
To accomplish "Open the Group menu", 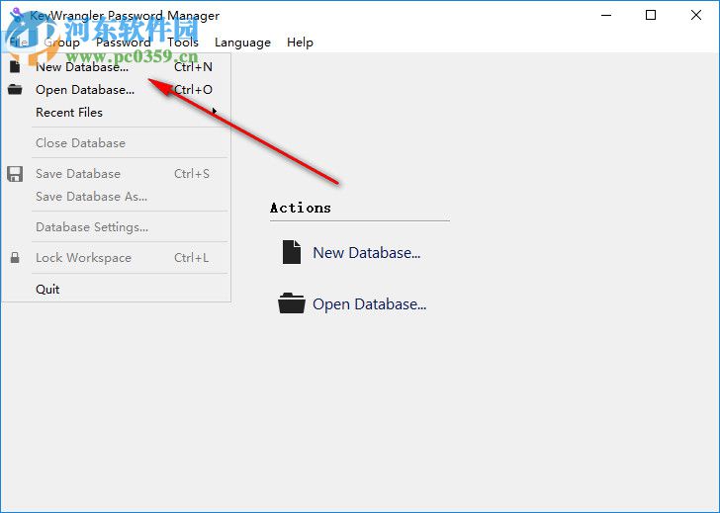I will pos(62,43).
